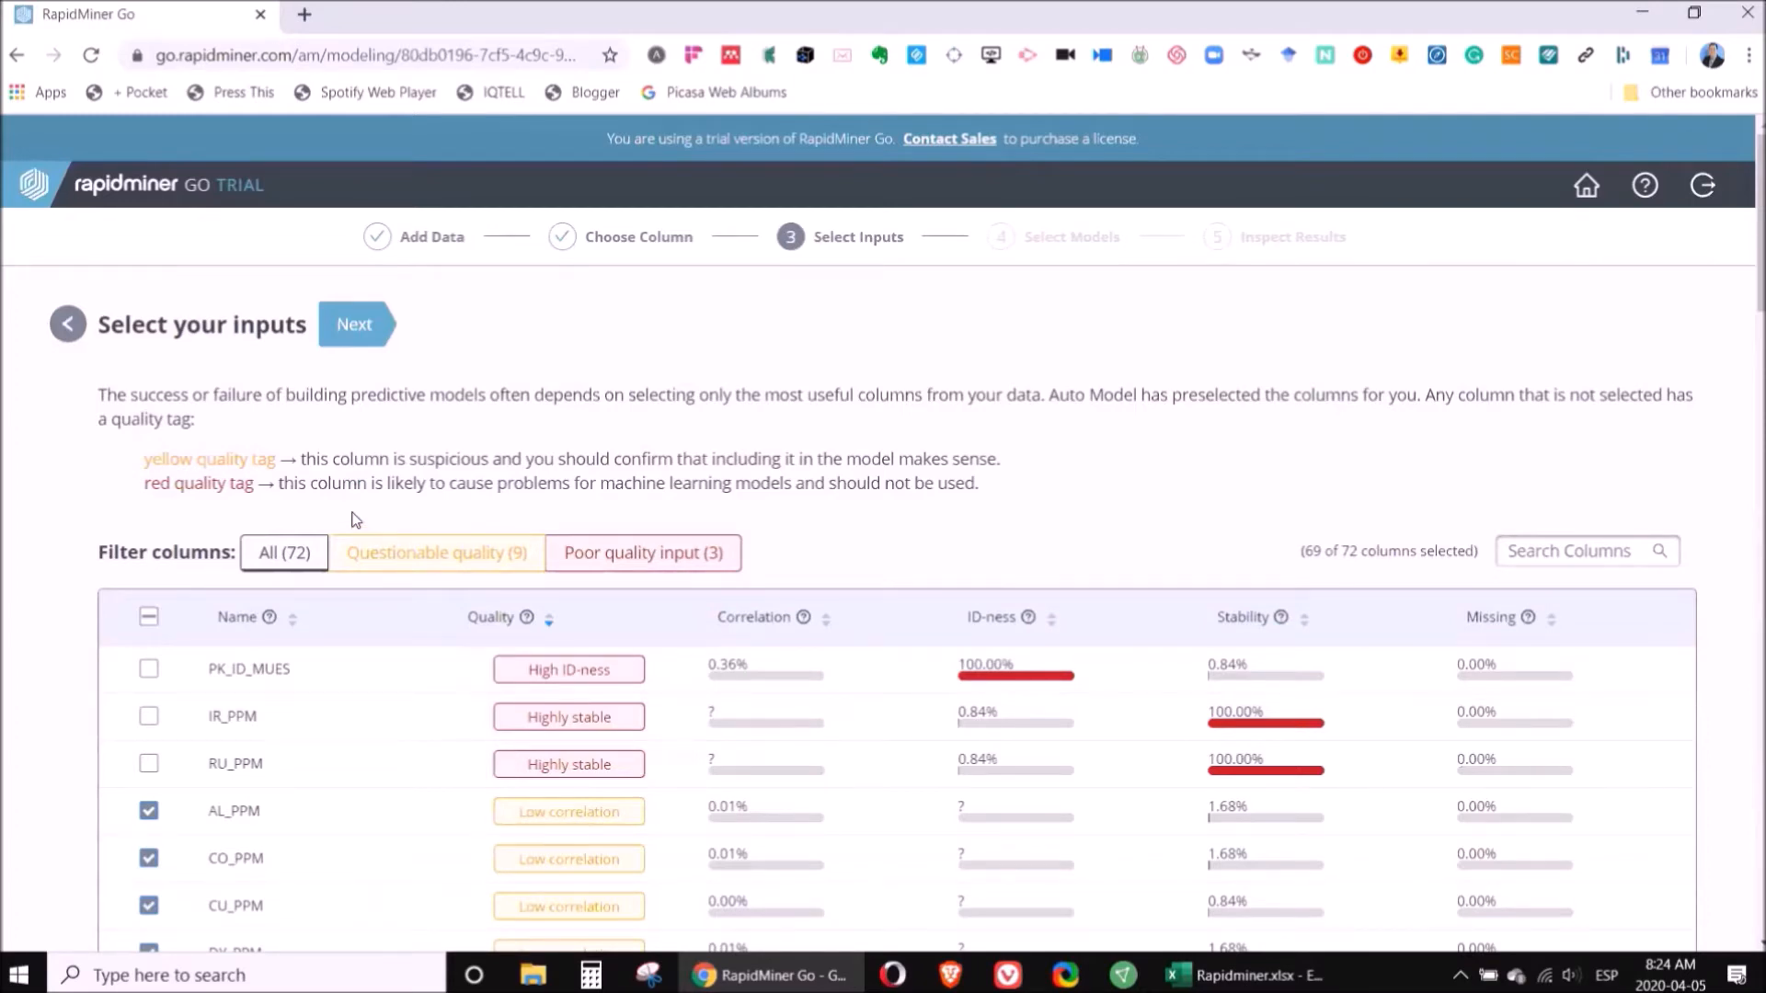Reload the page in Chrome
The width and height of the screenshot is (1766, 993).
coord(90,55)
